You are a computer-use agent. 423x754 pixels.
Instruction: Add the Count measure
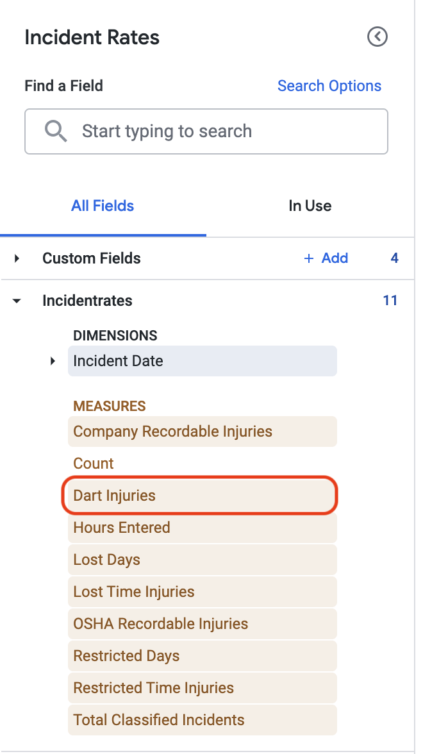pyautogui.click(x=203, y=464)
